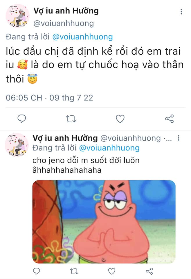191x279 pixels.
Task: Open the second tweet's profile avatar
Action: (x=17, y=145)
